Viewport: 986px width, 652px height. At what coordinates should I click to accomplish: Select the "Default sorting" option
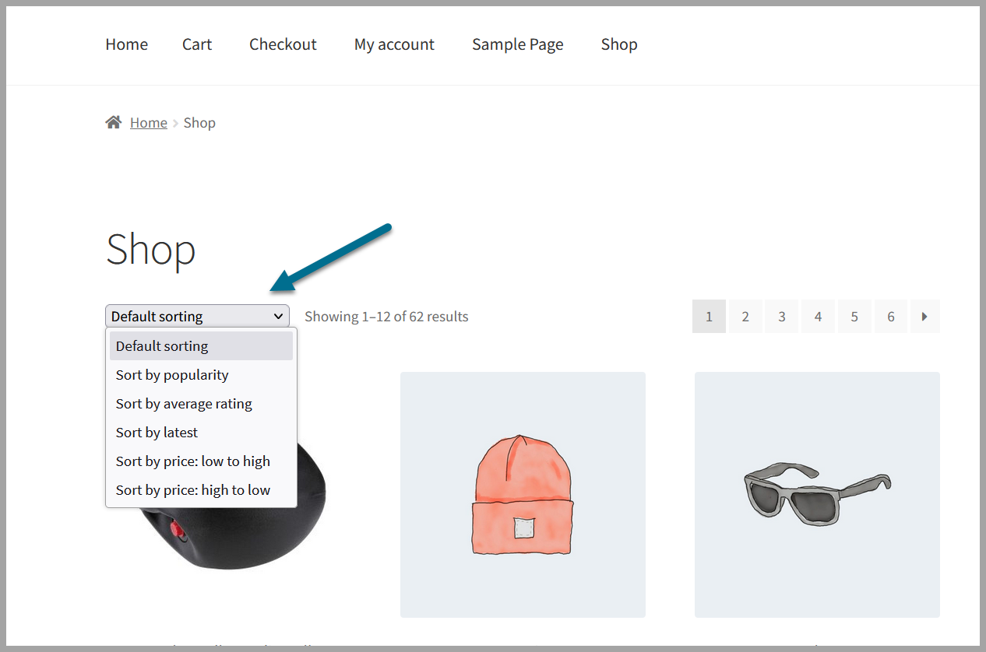161,345
